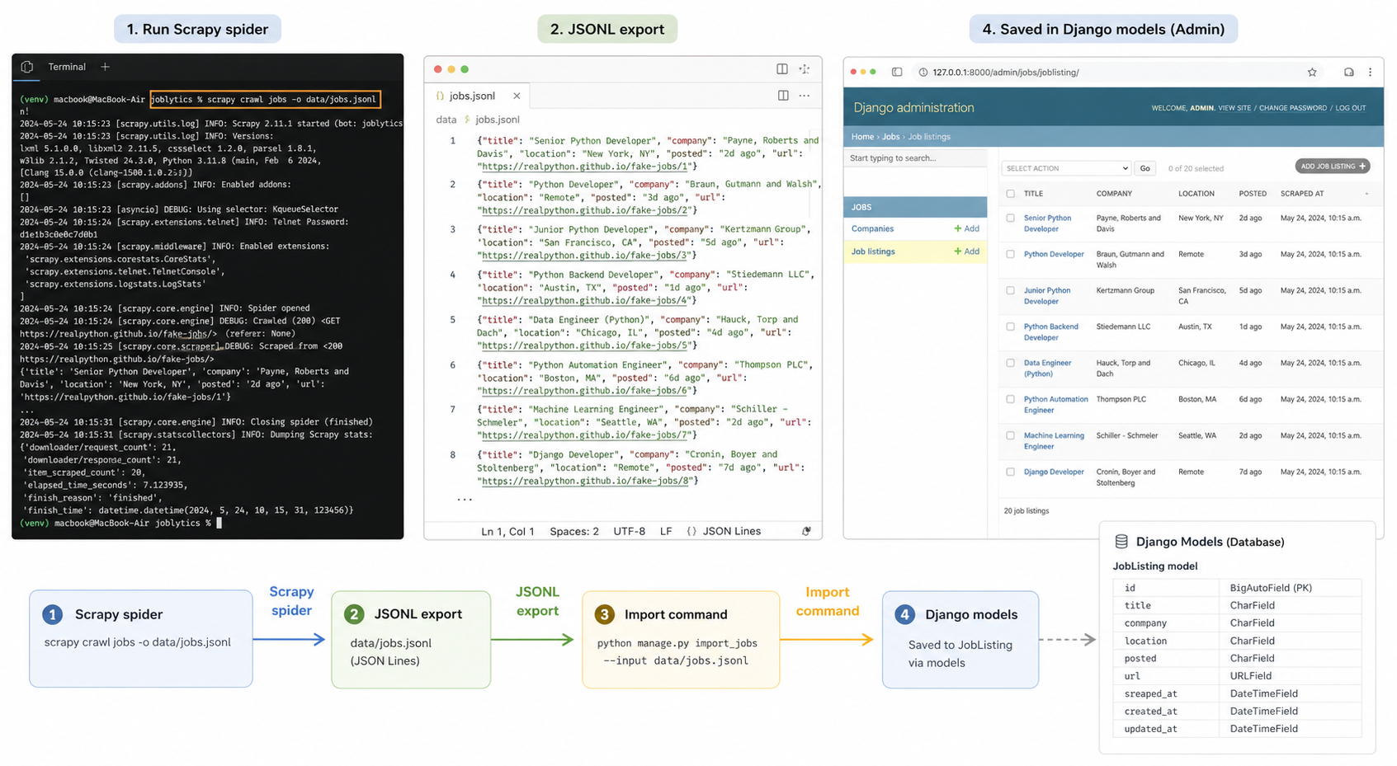Open the Select Action dropdown
This screenshot has height=766, width=1397.
[1066, 168]
